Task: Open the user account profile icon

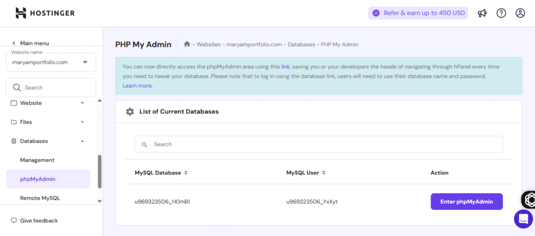Action: [520, 13]
